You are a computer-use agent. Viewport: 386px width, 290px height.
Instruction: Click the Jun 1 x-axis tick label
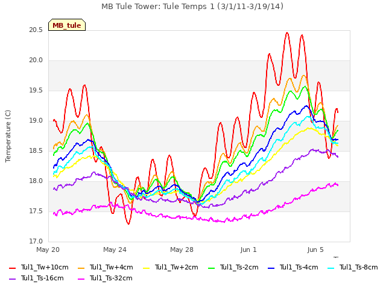pos(248,250)
